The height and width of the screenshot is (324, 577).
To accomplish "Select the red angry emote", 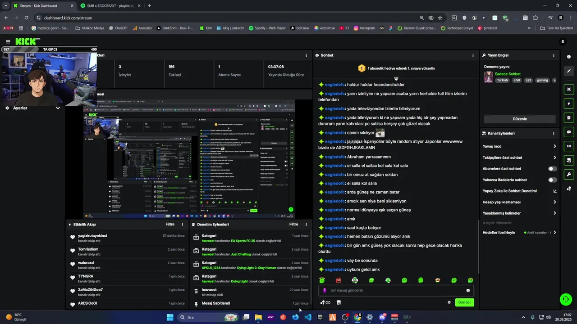I will (339, 280).
